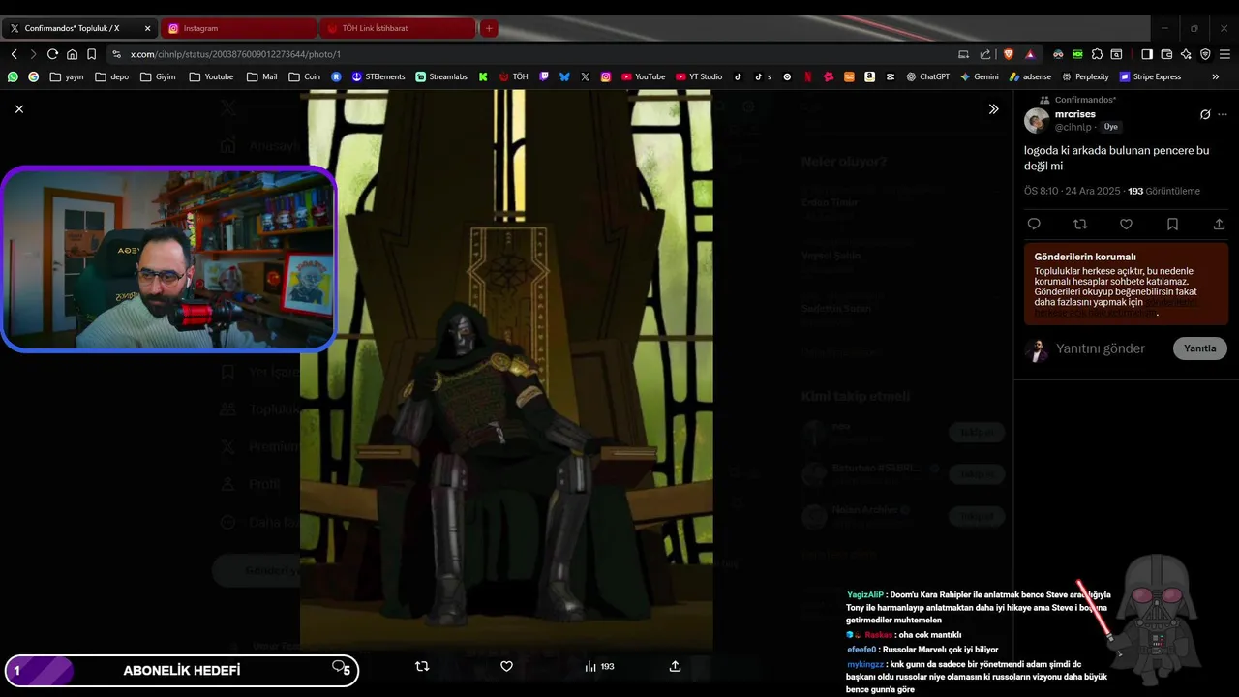Collapse the tweet sidebar with double chevron

(x=993, y=109)
